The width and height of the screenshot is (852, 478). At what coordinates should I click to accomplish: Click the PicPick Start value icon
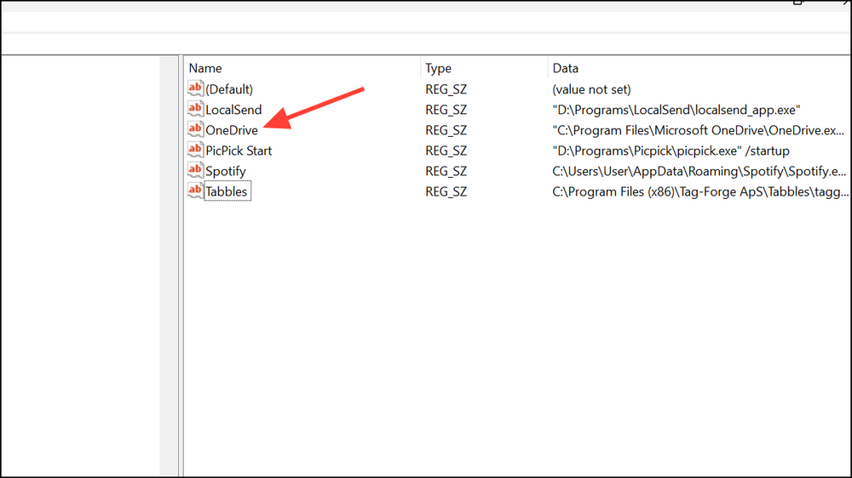click(x=196, y=151)
